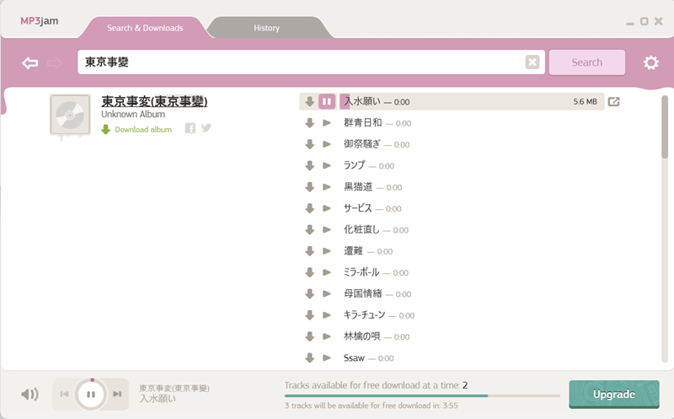Pause the playing track 入水願い in the list

point(327,102)
